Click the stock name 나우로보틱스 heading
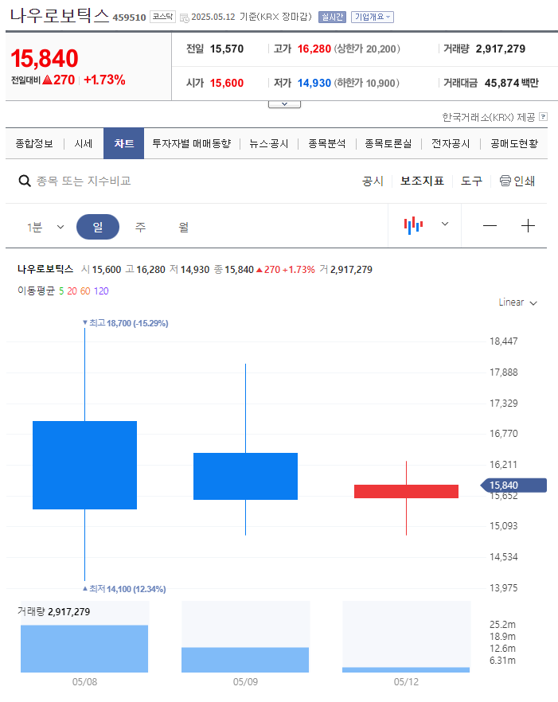The width and height of the screenshot is (558, 702). pos(60,16)
